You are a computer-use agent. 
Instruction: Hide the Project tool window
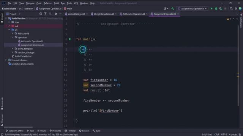(60, 14)
